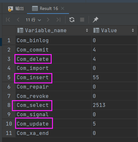Select the Com_insert cell
Image resolution: width=138 pixels, height=142 pixels.
pos(54,77)
